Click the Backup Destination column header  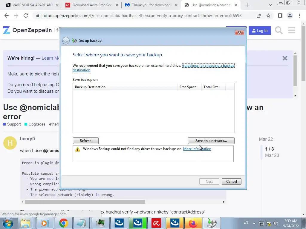125,87
